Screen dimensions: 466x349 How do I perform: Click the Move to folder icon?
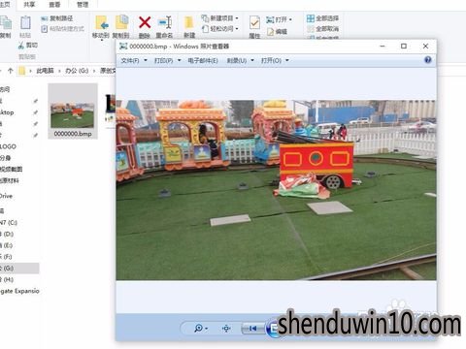(101, 22)
